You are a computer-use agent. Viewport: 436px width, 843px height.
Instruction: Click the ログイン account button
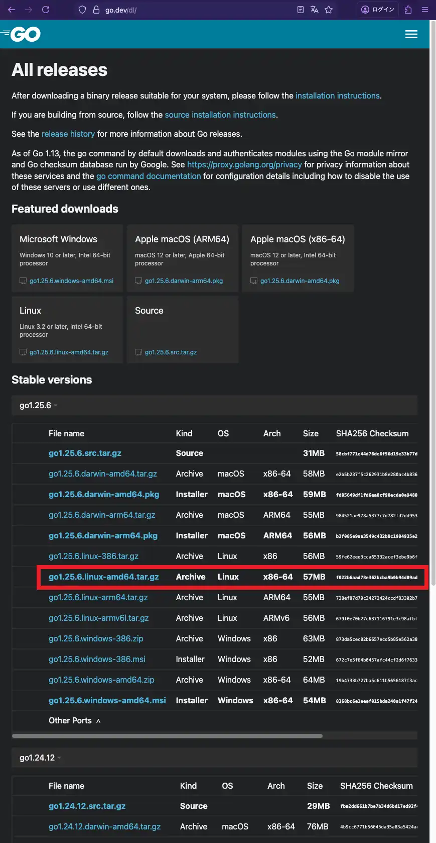378,10
